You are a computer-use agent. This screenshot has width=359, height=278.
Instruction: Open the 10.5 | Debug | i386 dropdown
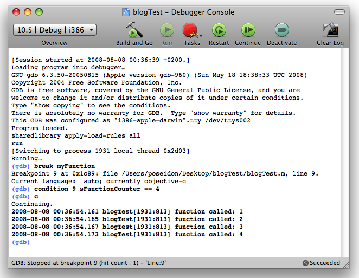55,30
